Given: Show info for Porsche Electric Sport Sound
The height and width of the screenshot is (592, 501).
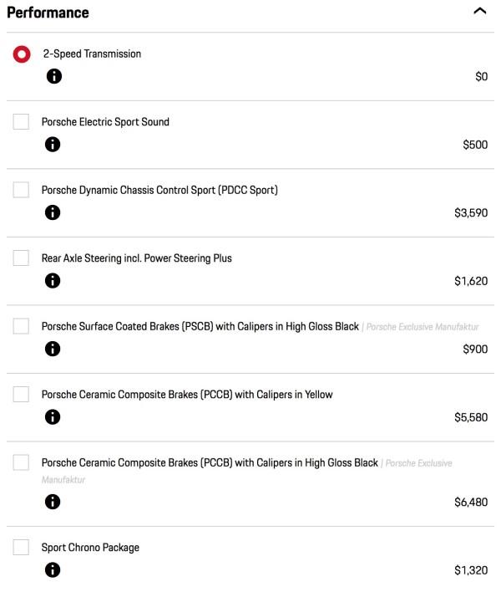Looking at the screenshot, I should 53,144.
